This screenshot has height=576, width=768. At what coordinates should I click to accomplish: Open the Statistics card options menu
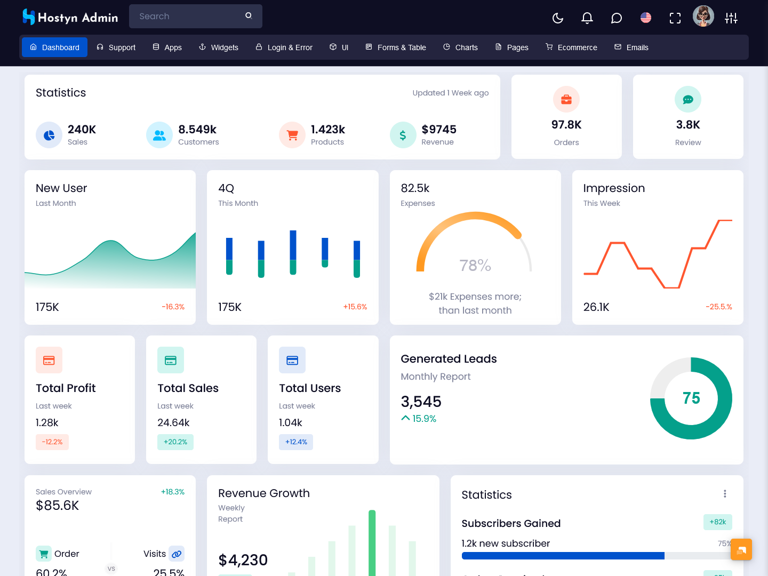(725, 494)
